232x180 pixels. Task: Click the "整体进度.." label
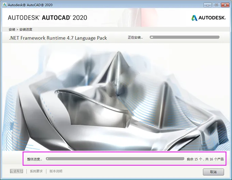point(34,159)
